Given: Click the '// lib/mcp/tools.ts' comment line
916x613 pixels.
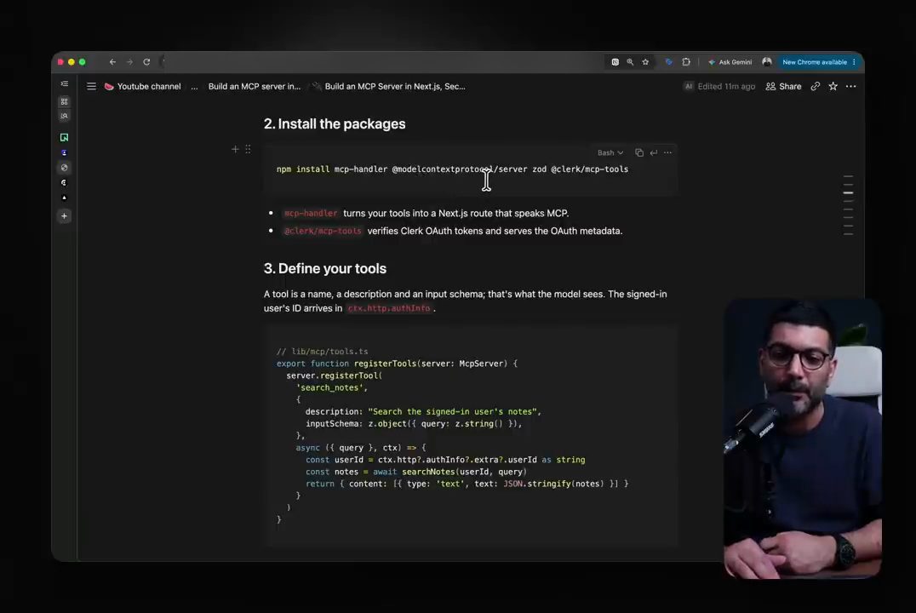Looking at the screenshot, I should click(x=322, y=352).
